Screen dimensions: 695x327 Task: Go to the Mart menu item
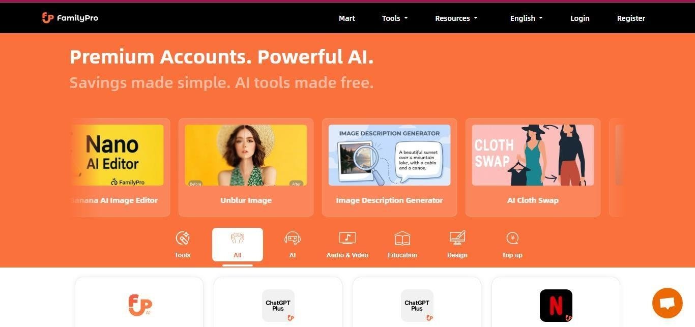(x=347, y=18)
